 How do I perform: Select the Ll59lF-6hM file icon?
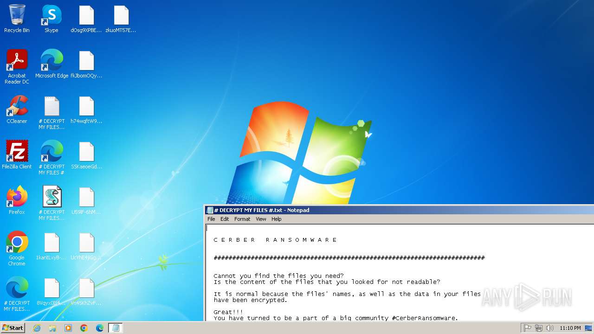coord(86,200)
